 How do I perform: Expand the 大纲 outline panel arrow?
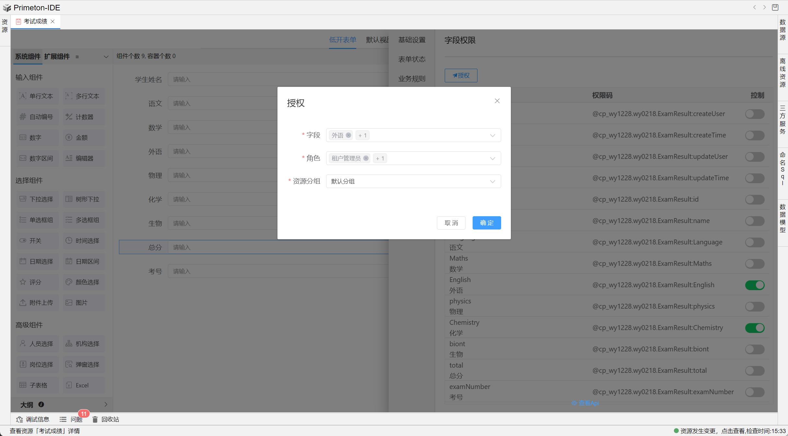[x=106, y=405]
